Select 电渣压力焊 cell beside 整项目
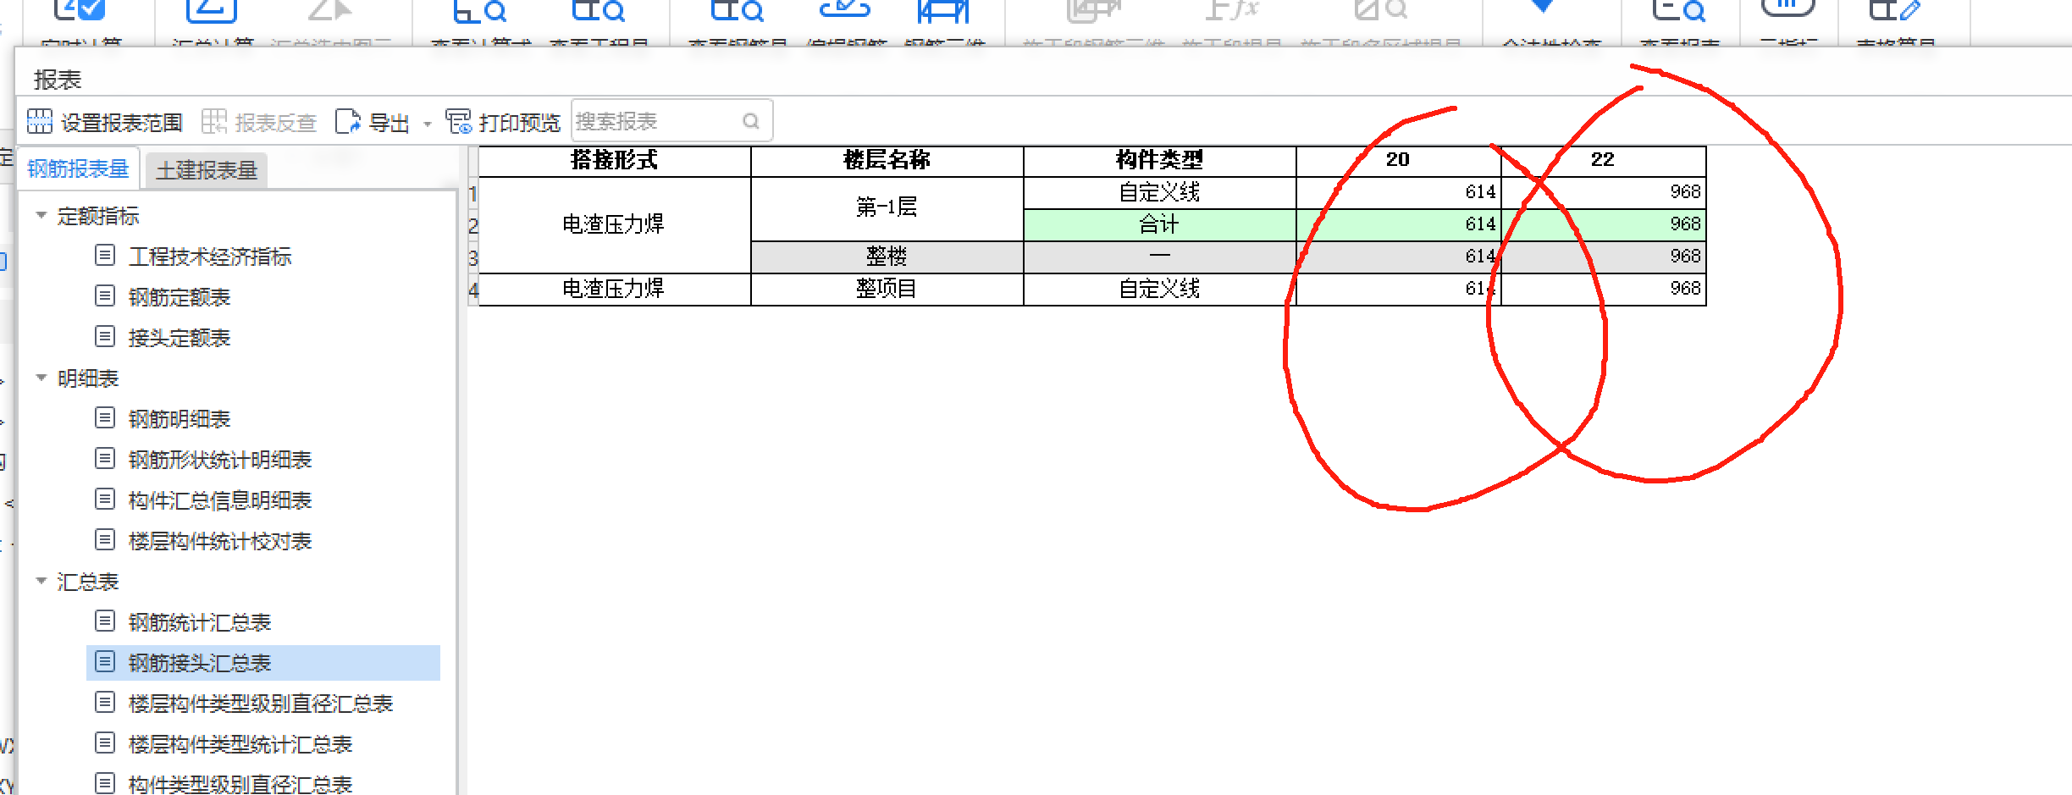Screen dimensions: 2072x795 615,289
